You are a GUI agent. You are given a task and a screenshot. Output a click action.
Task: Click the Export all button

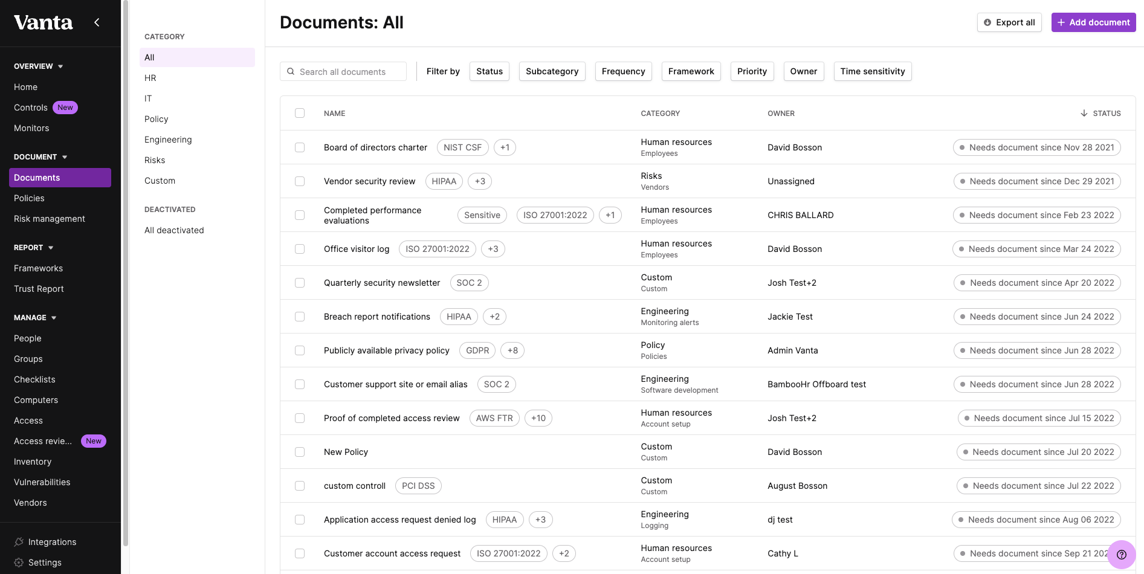click(x=1009, y=22)
